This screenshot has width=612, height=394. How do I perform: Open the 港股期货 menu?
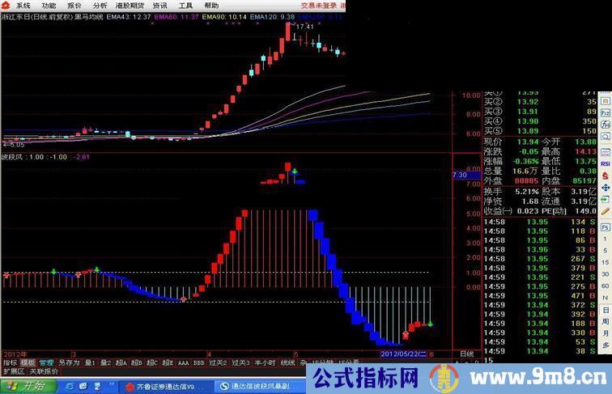[x=130, y=6]
